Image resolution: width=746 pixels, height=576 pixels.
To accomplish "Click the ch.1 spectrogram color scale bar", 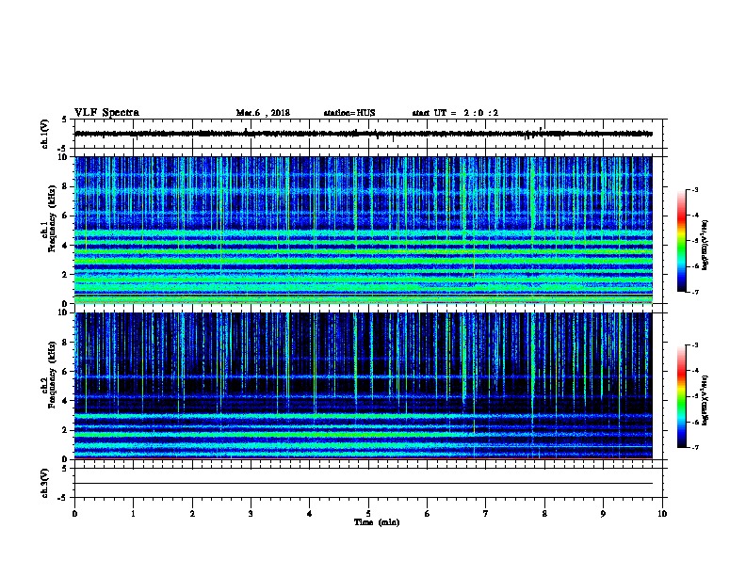I will tap(682, 241).
